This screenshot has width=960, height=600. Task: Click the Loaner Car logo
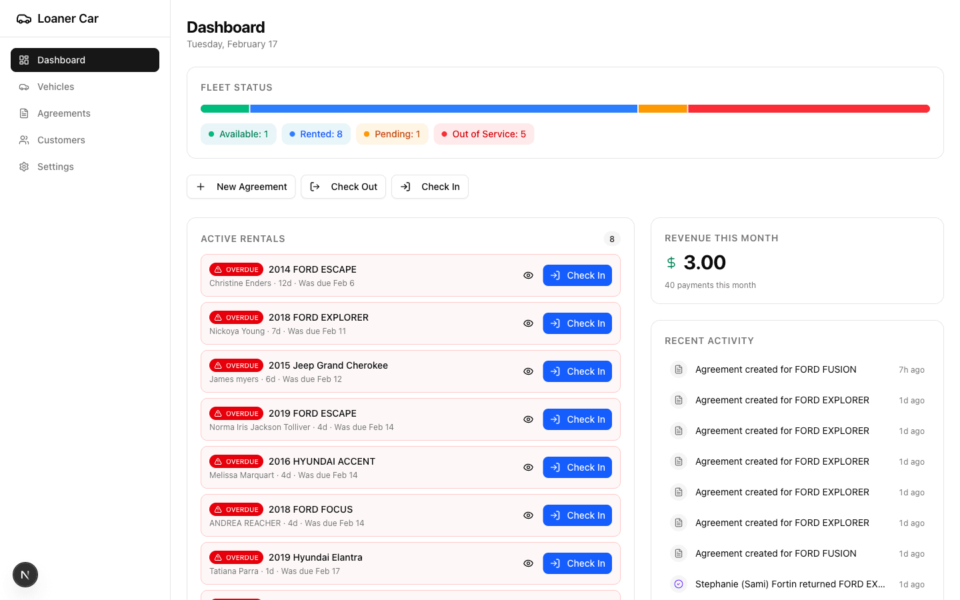(57, 19)
